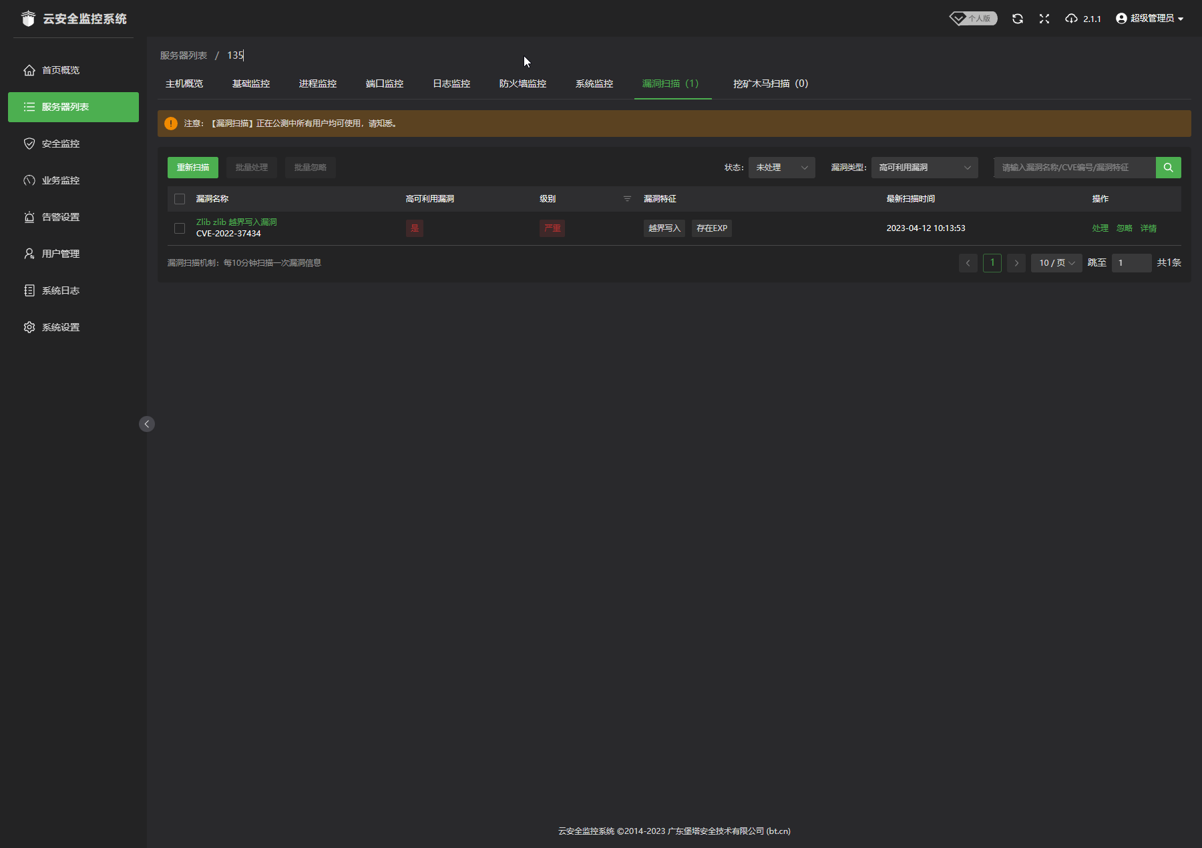Click the refresh icon in top bar

coord(1017,19)
